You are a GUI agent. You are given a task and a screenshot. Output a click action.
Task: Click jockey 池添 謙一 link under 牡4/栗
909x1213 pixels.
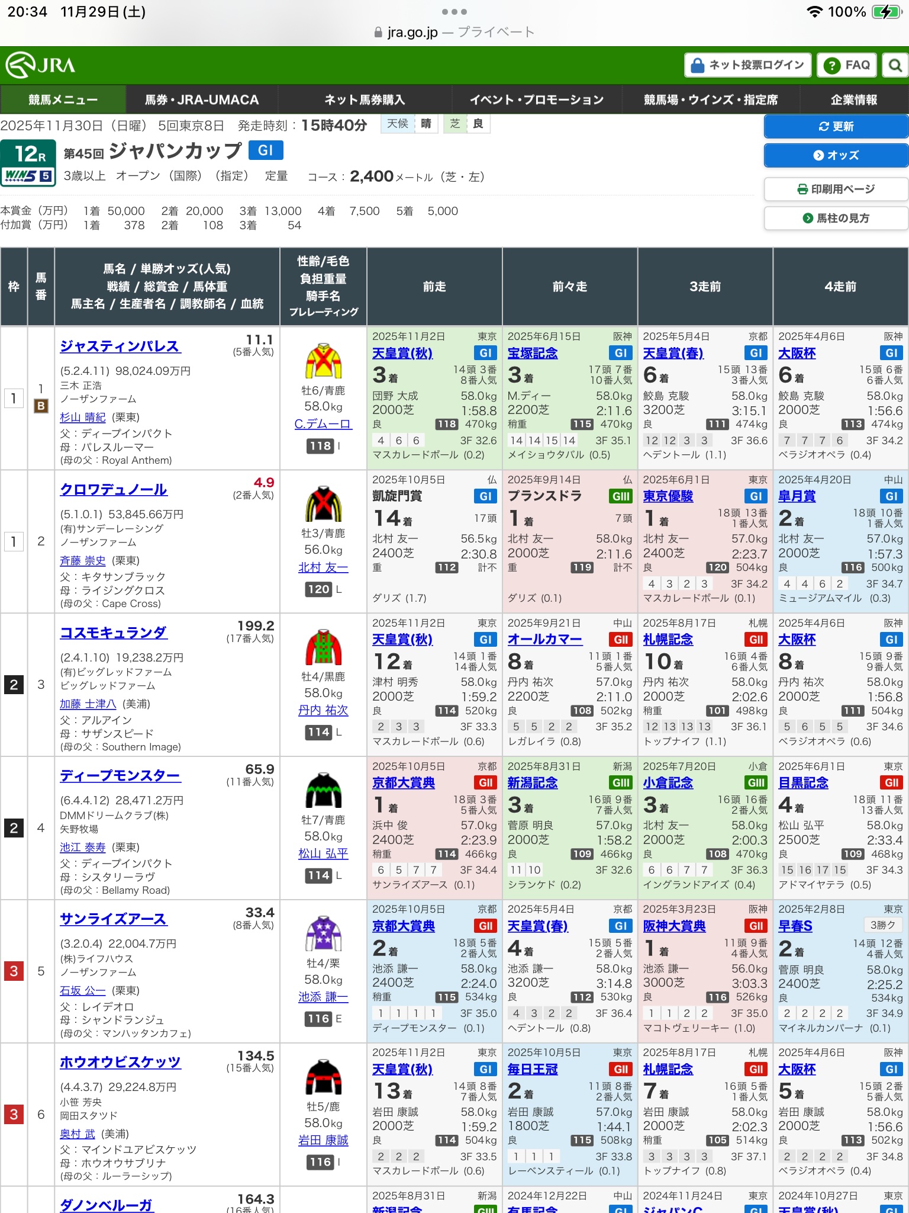pyautogui.click(x=323, y=997)
